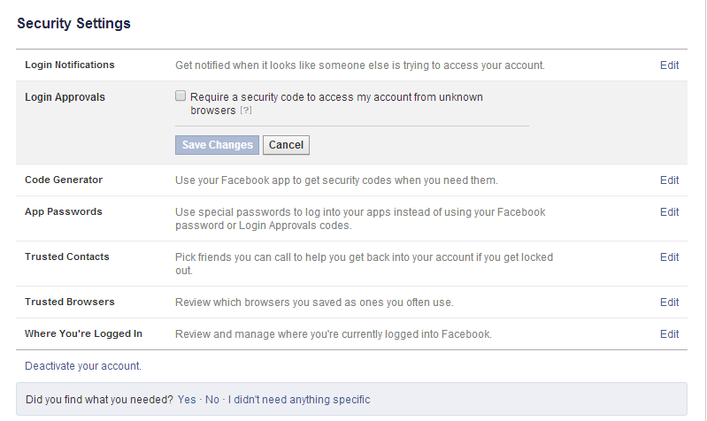Edit Where You're Logged In setting
Viewport: 707px width, 421px height.
669,334
